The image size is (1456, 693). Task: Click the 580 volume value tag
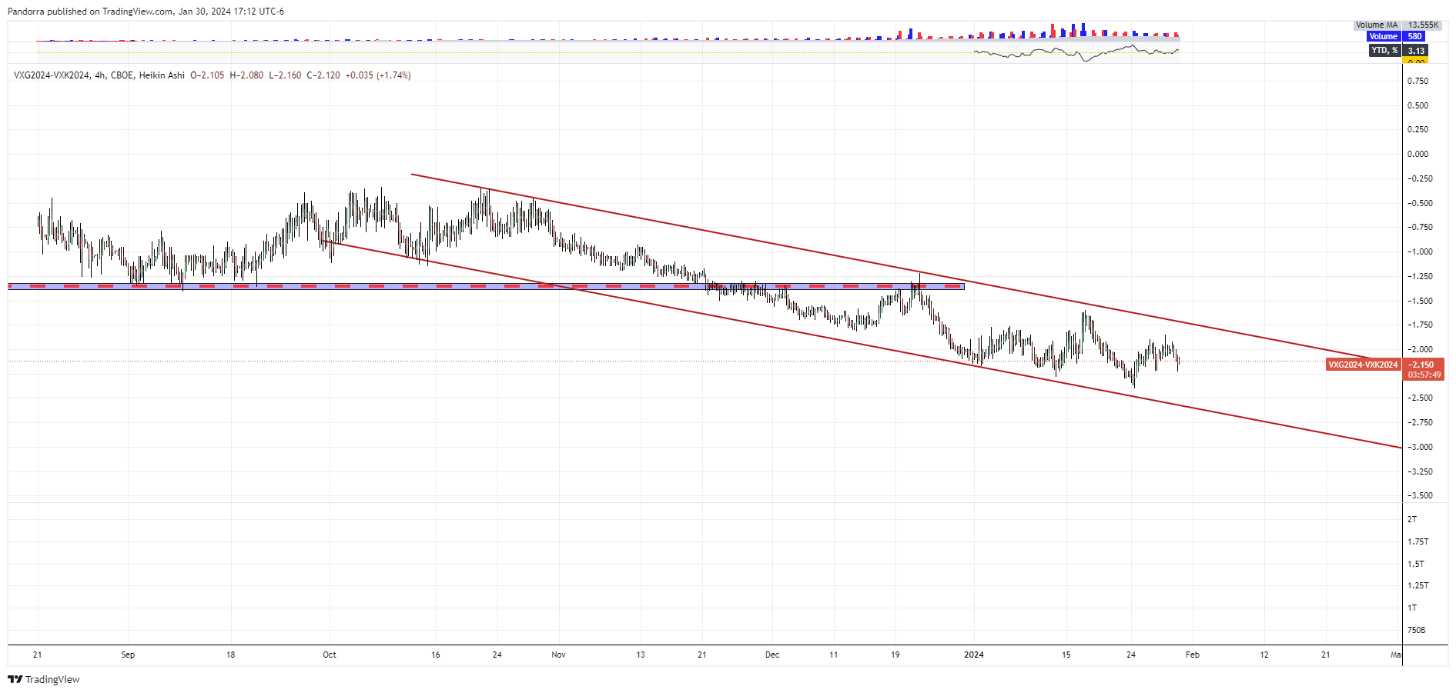[x=1414, y=36]
